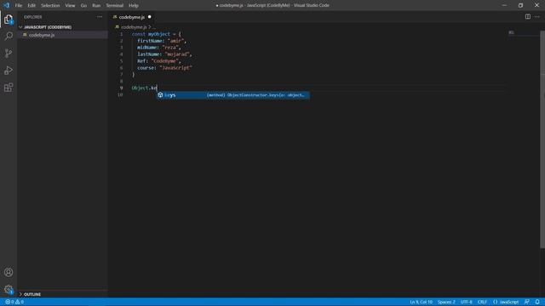Open the Selection menu
Image resolution: width=545 pixels, height=306 pixels.
click(50, 5)
